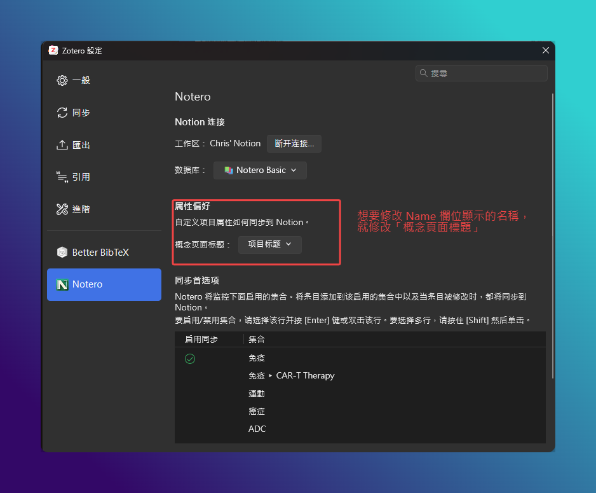Click the Notero Basic database emoji icon
This screenshot has width=596, height=493.
click(x=229, y=170)
